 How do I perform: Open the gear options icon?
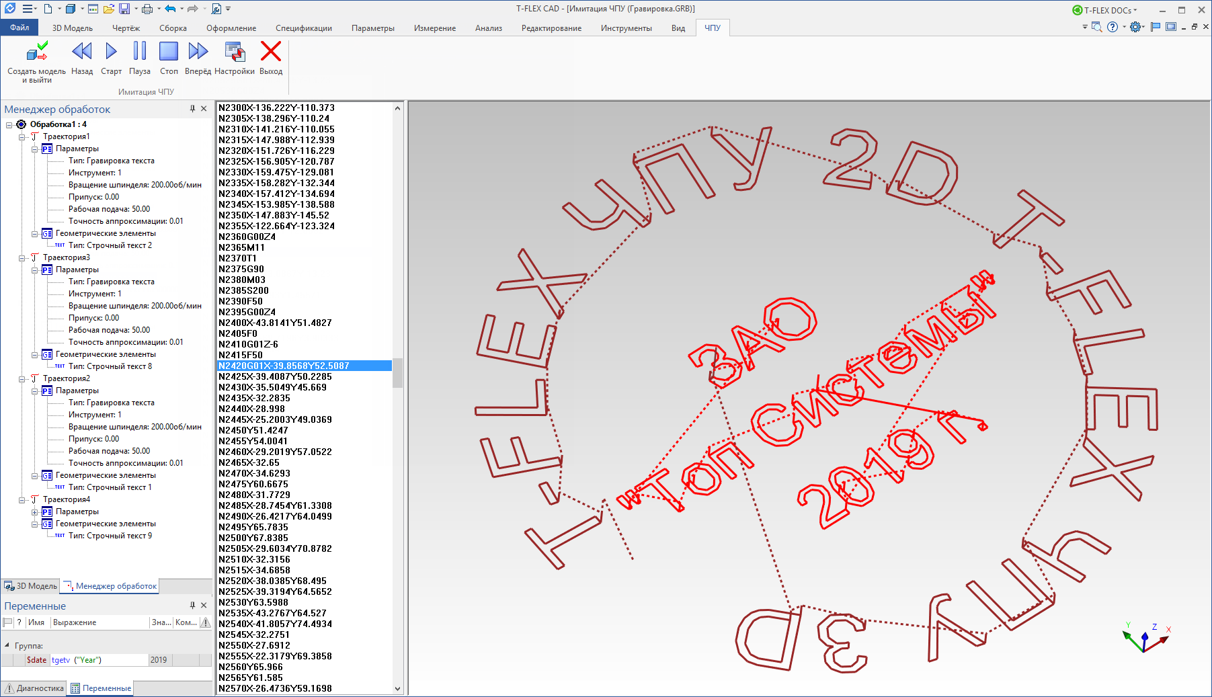(1135, 27)
